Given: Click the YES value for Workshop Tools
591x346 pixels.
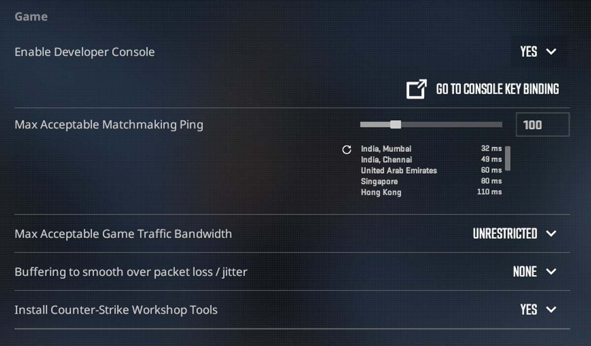Looking at the screenshot, I should [x=528, y=310].
